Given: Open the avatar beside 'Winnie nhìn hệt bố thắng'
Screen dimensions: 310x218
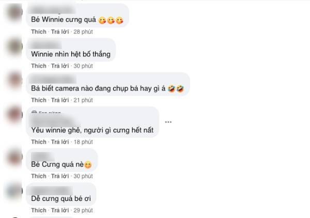Looking at the screenshot, I should click(14, 46).
